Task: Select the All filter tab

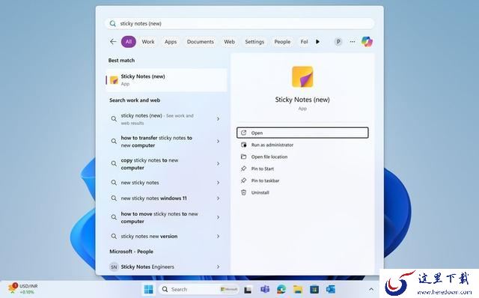Action: point(129,42)
